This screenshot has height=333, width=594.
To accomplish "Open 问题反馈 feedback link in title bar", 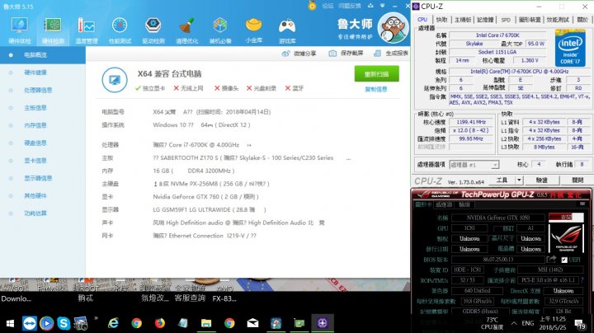I will click(x=350, y=6).
